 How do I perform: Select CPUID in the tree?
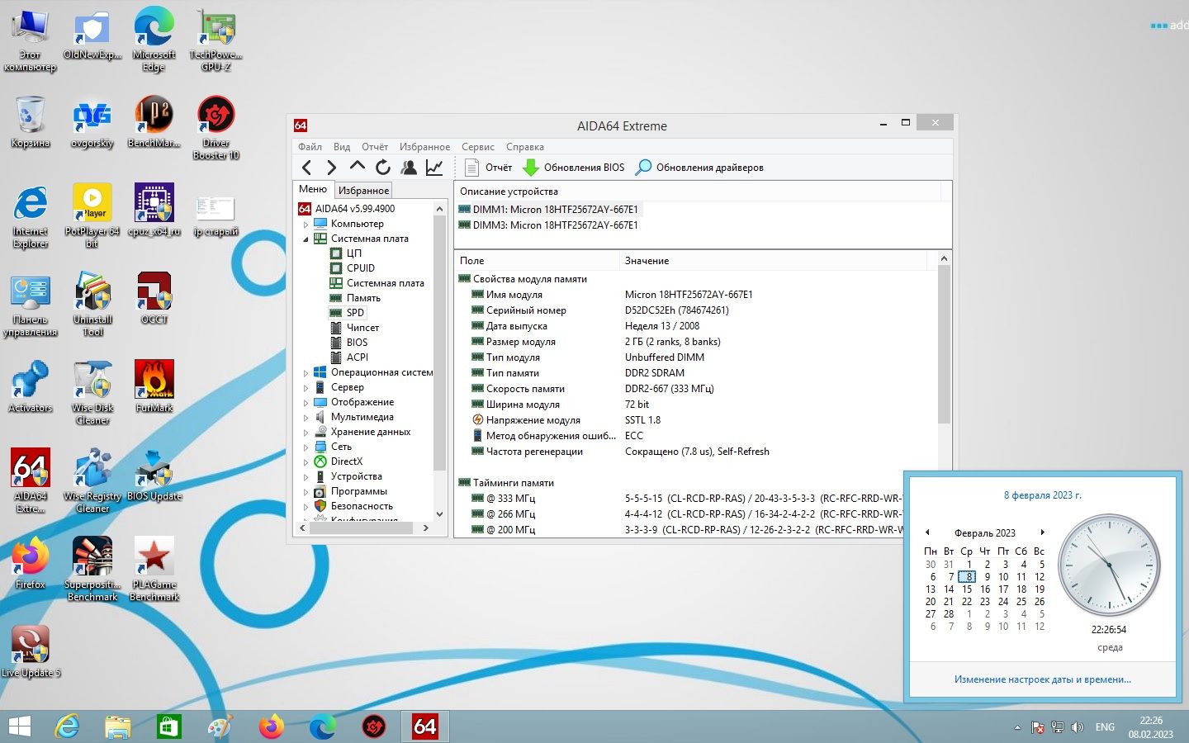(361, 268)
